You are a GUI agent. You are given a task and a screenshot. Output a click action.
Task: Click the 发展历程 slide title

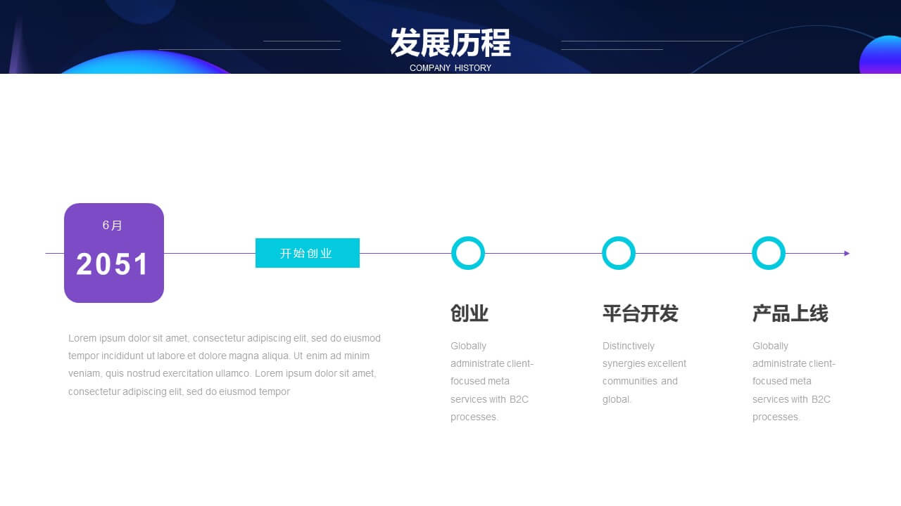click(450, 43)
